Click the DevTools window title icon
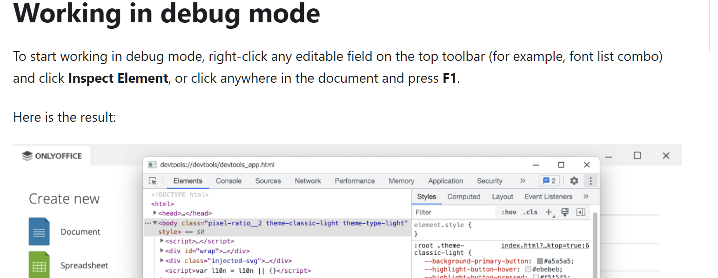 coord(152,165)
